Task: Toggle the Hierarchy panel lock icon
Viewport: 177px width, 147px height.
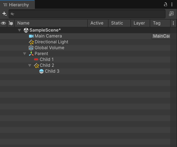Action: tap(165, 4)
